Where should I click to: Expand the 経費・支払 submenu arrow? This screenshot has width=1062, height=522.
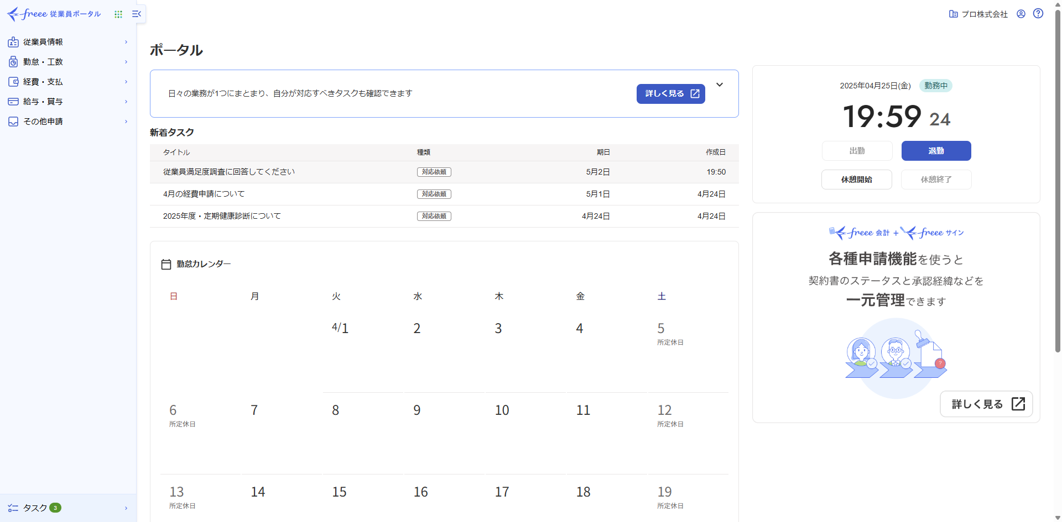126,82
